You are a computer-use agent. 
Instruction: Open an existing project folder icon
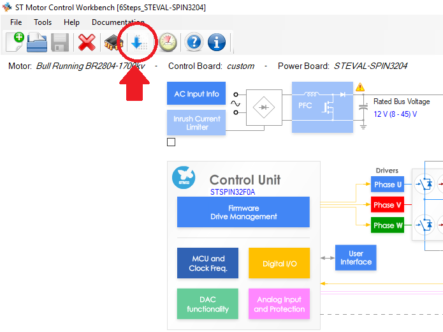(x=37, y=42)
